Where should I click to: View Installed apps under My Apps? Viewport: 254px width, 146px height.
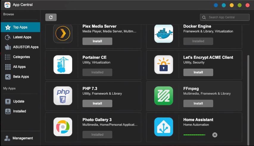21,111
